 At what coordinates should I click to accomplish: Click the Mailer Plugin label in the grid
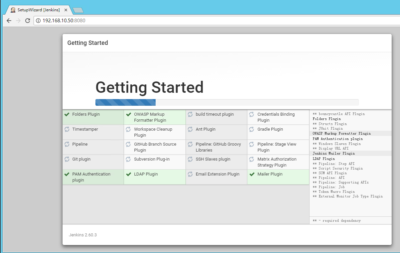click(x=270, y=174)
